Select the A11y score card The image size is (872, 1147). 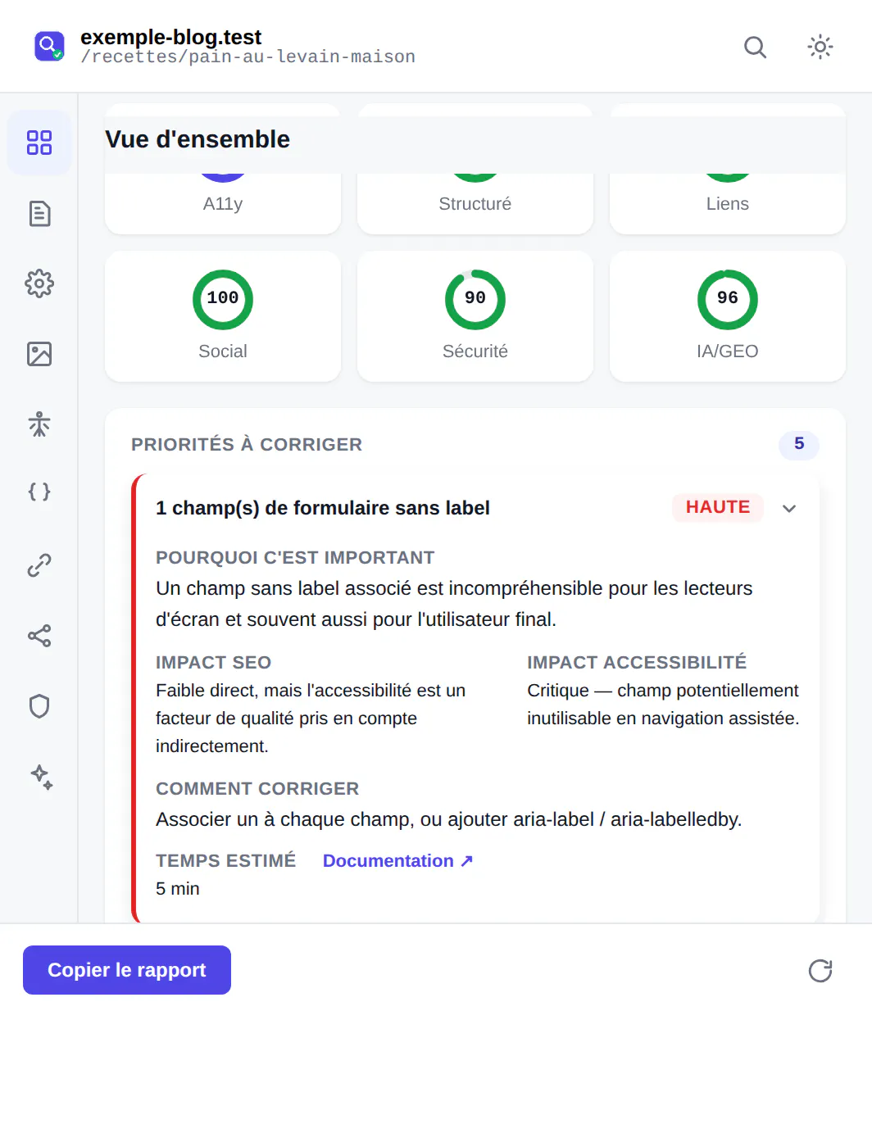pyautogui.click(x=223, y=203)
